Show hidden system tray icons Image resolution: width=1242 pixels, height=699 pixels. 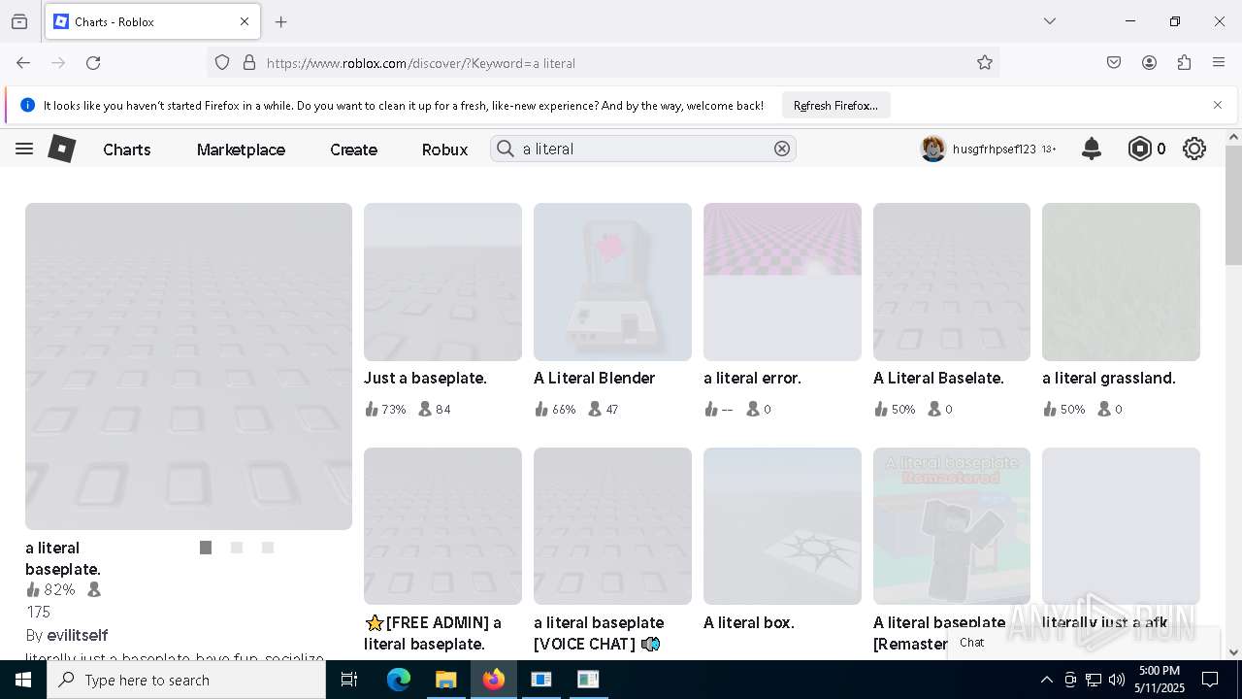[x=1046, y=680]
